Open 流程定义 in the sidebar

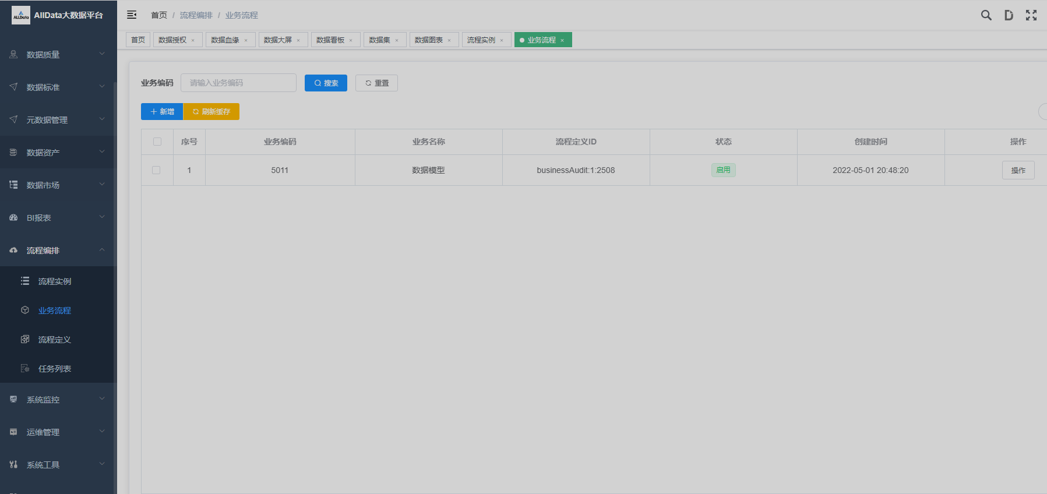point(55,340)
